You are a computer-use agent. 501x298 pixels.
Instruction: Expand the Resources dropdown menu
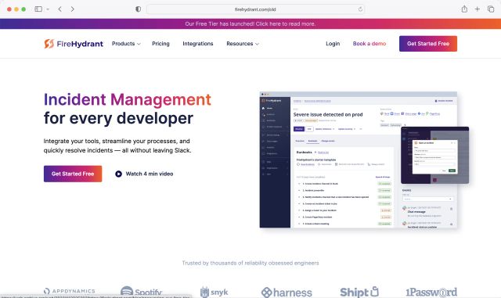pyautogui.click(x=243, y=44)
